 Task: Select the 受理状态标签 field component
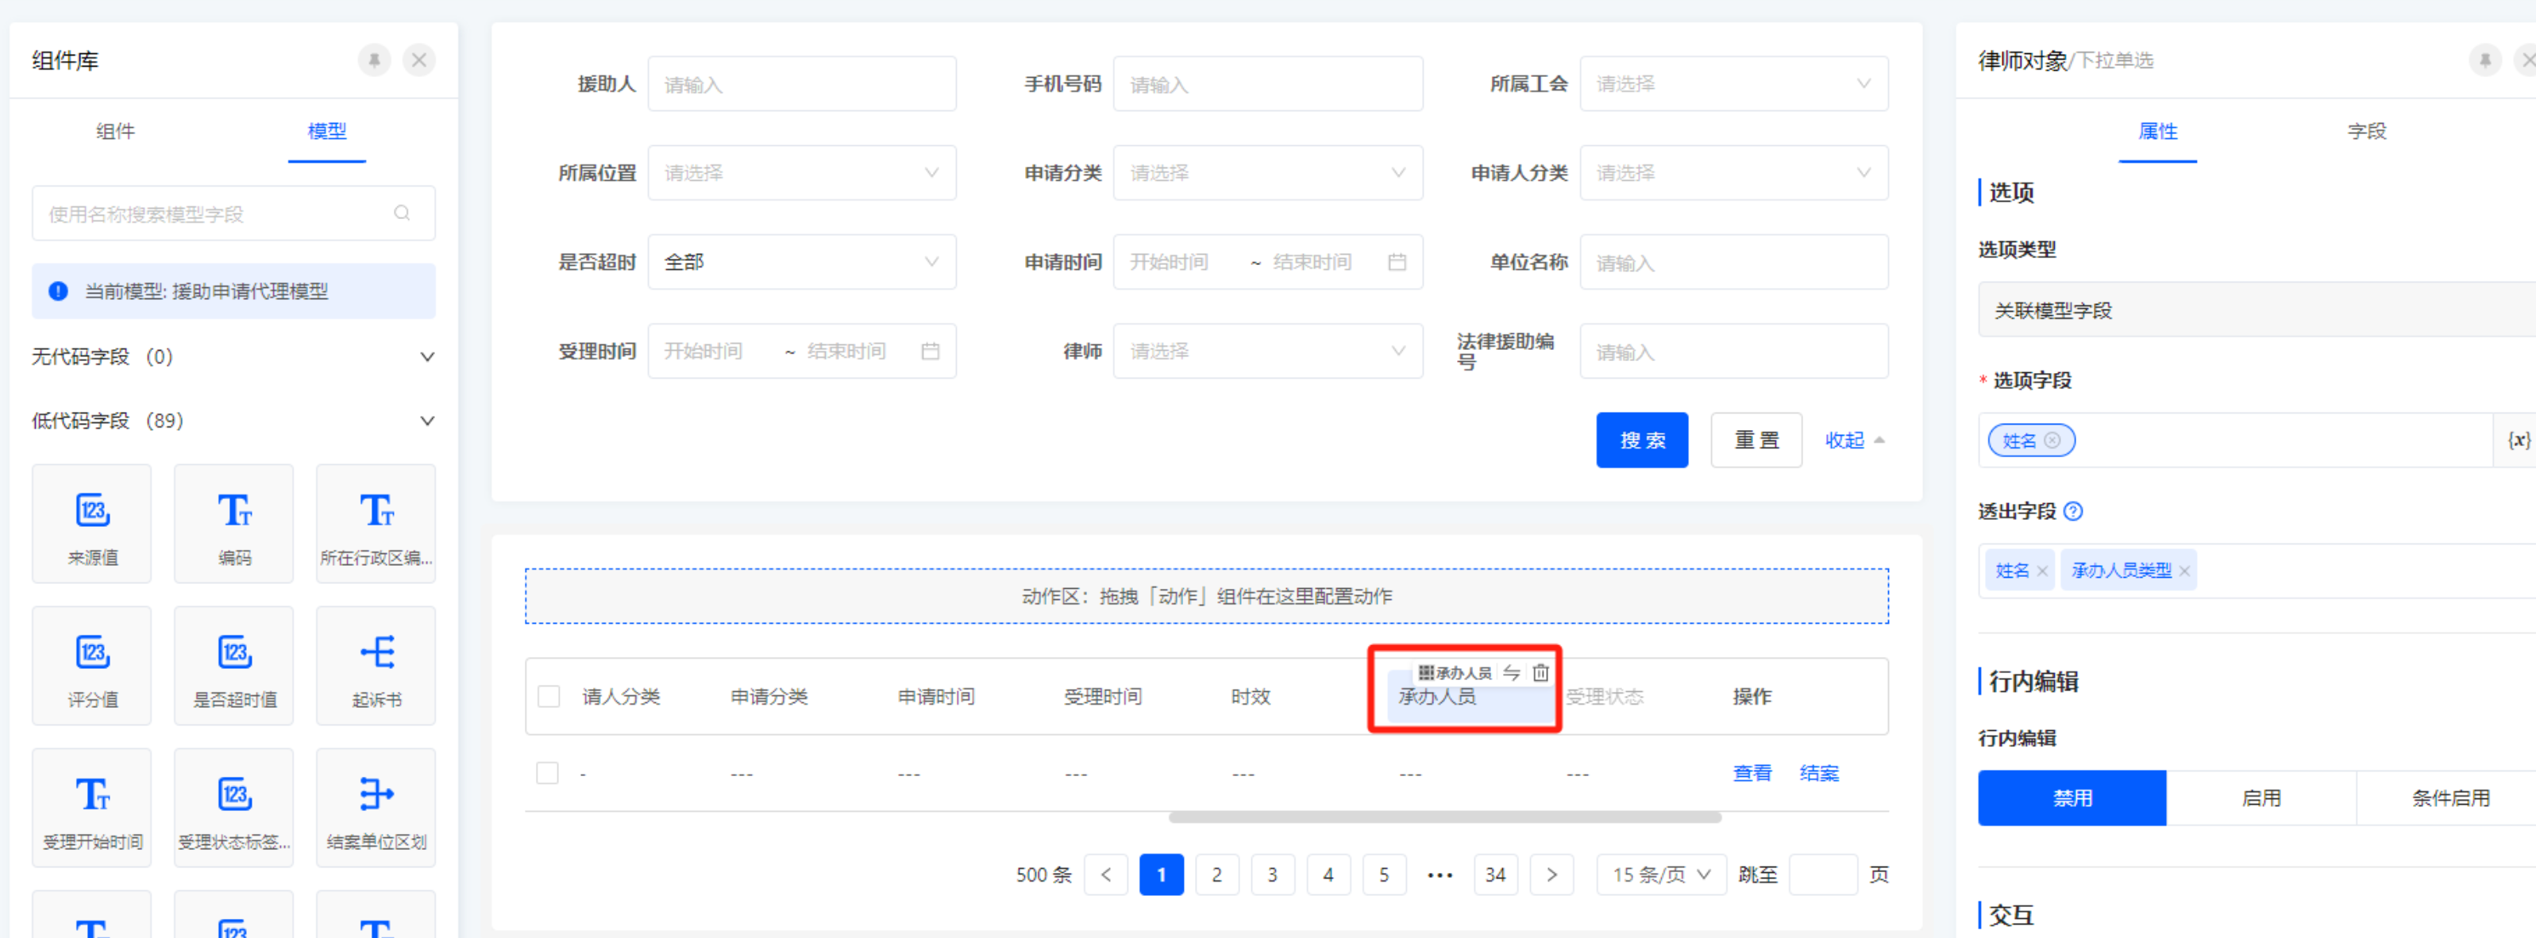coord(234,808)
